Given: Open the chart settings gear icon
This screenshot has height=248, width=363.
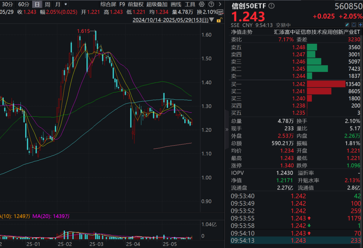Looking at the screenshot, I should [201, 4].
